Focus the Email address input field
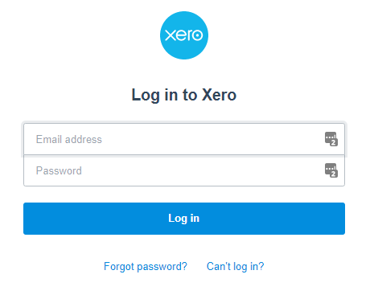Viewport: 370px width, 299px height. point(184,139)
